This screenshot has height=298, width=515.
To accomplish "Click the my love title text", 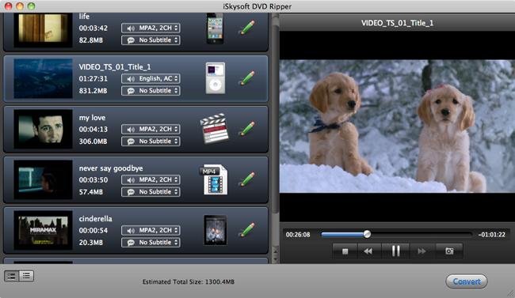I will pos(92,118).
